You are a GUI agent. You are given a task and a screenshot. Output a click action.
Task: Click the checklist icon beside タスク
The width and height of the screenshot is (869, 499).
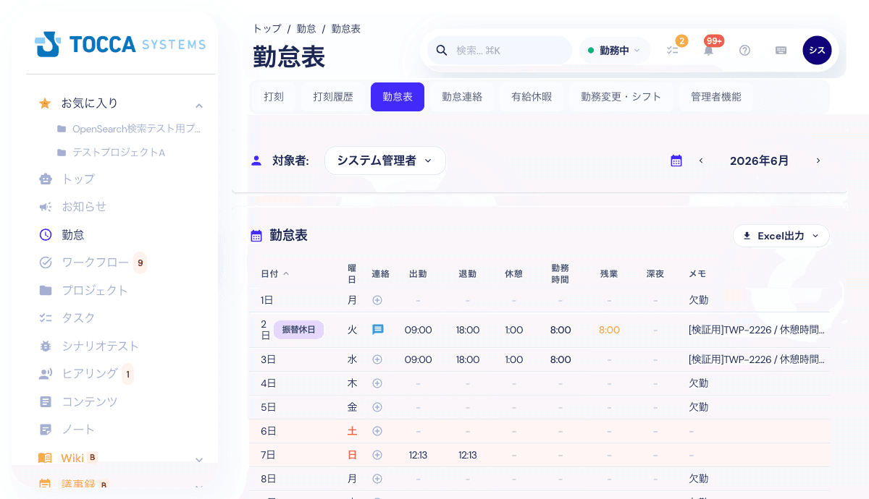[46, 317]
